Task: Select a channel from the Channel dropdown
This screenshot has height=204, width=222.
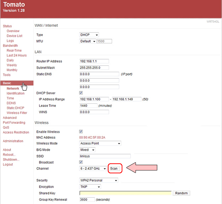Action: click(93, 168)
